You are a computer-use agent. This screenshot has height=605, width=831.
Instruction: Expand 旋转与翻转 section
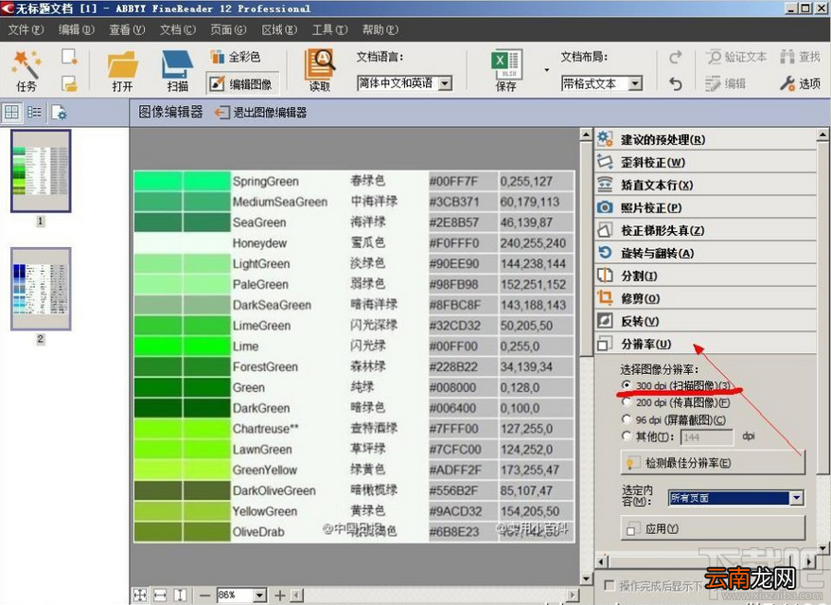click(x=705, y=253)
